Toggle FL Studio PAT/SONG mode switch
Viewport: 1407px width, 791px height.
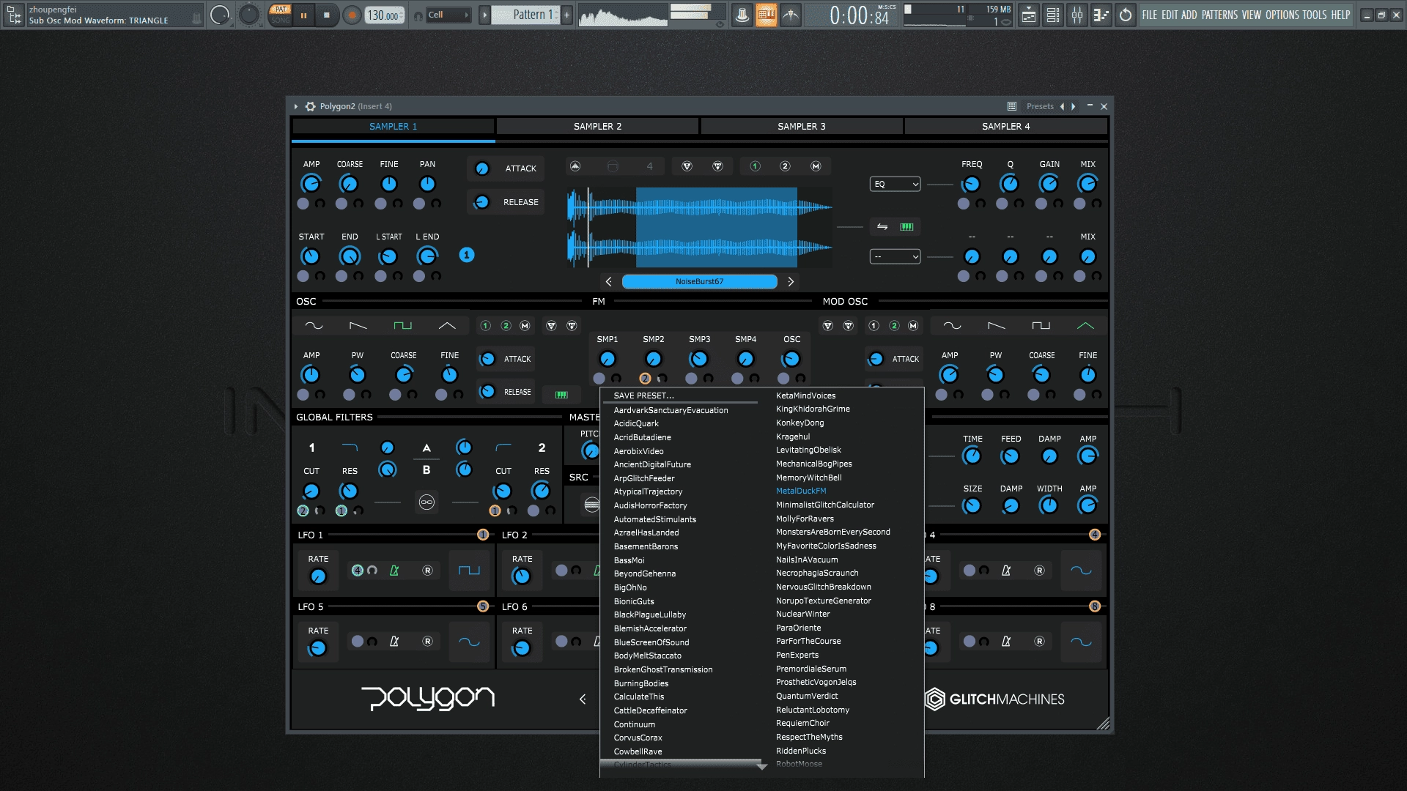tap(280, 15)
